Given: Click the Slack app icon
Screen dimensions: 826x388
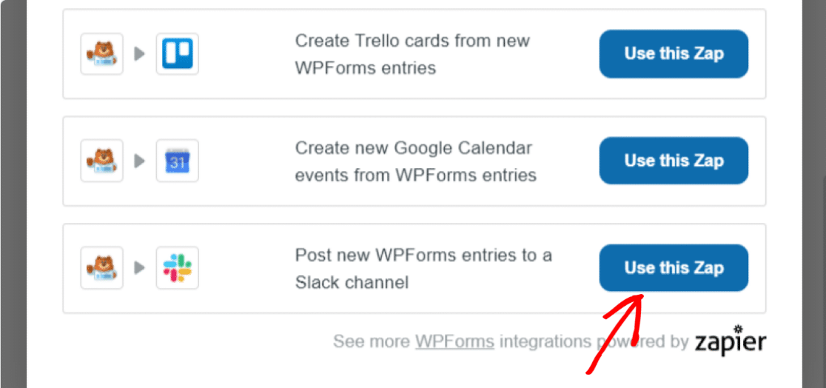Looking at the screenshot, I should point(178,268).
